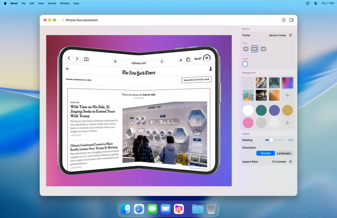Select the orange wood grain background
The height and width of the screenshot is (218, 337).
pos(274,96)
